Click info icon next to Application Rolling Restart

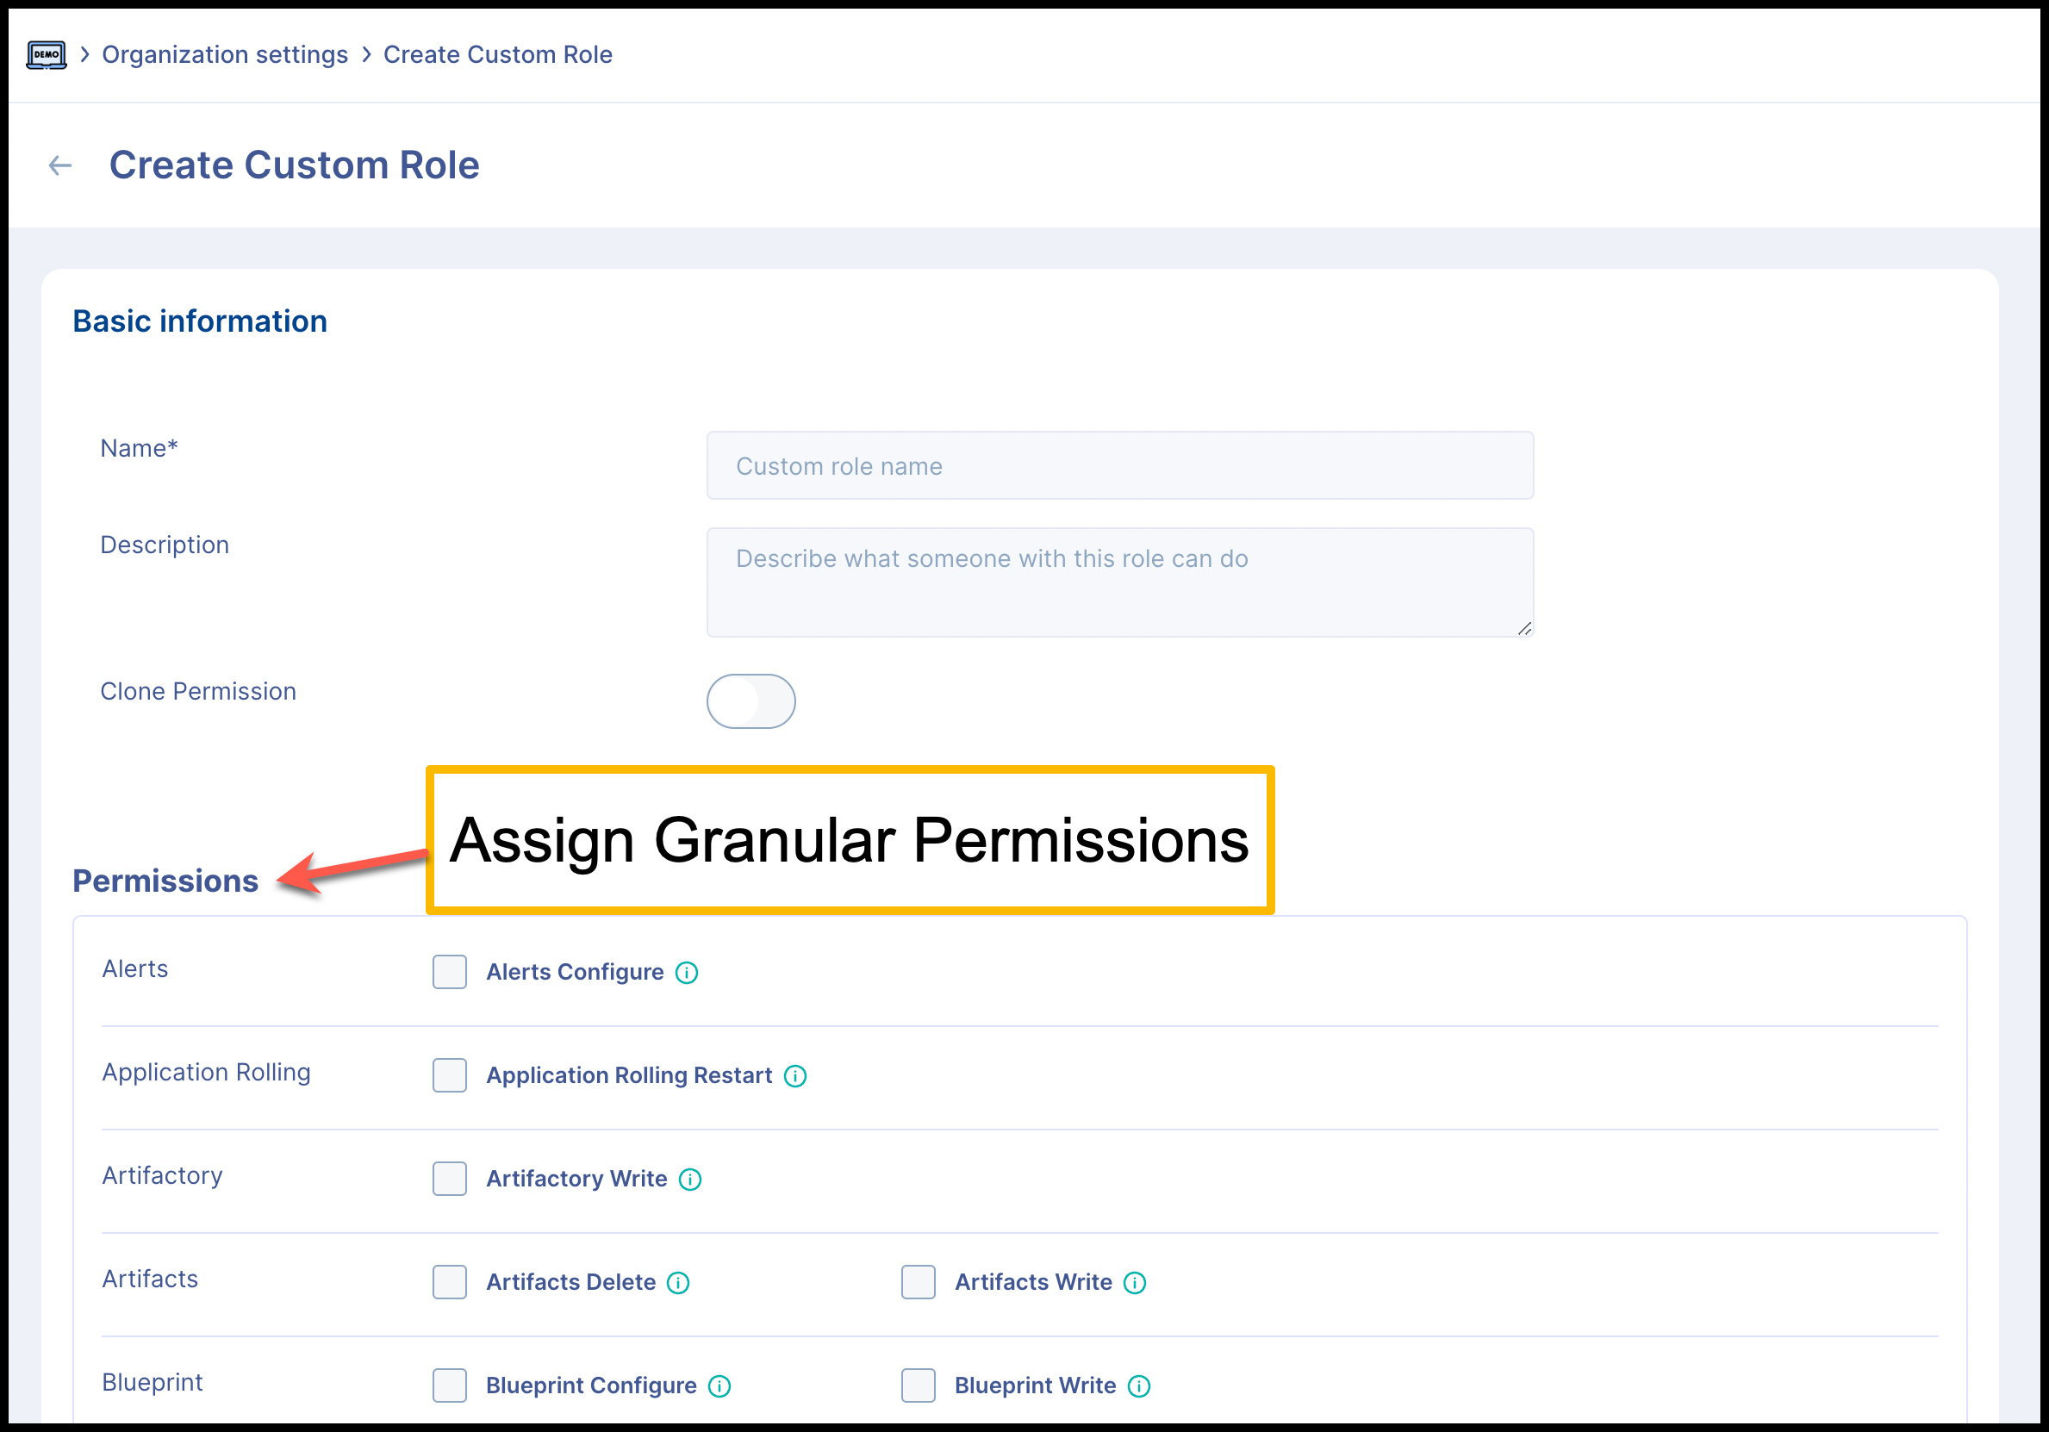click(794, 1076)
